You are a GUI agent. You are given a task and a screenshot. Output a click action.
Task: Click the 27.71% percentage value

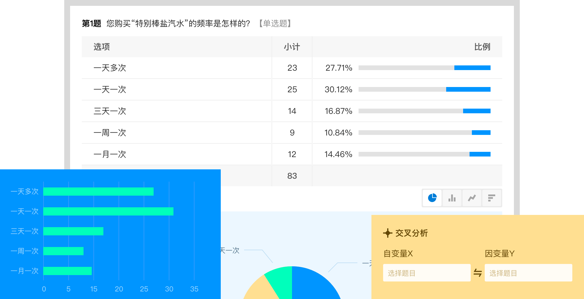(x=339, y=68)
